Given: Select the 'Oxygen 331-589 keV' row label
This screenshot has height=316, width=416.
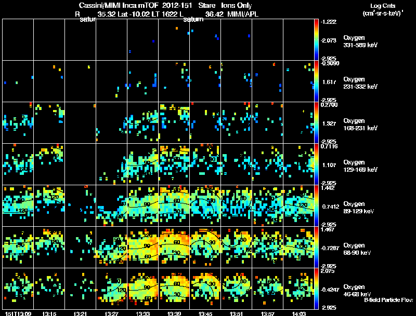Looking at the screenshot, I should click(x=360, y=42).
